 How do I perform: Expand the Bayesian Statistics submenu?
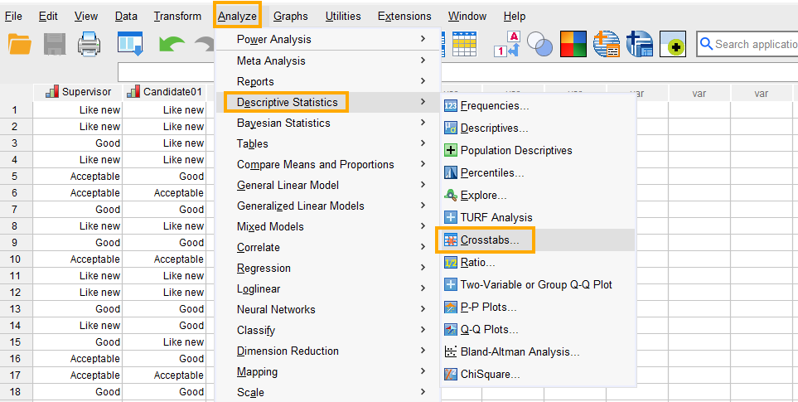point(328,124)
